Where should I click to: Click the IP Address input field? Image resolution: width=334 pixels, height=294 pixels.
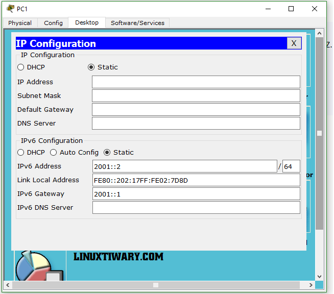[x=196, y=82]
